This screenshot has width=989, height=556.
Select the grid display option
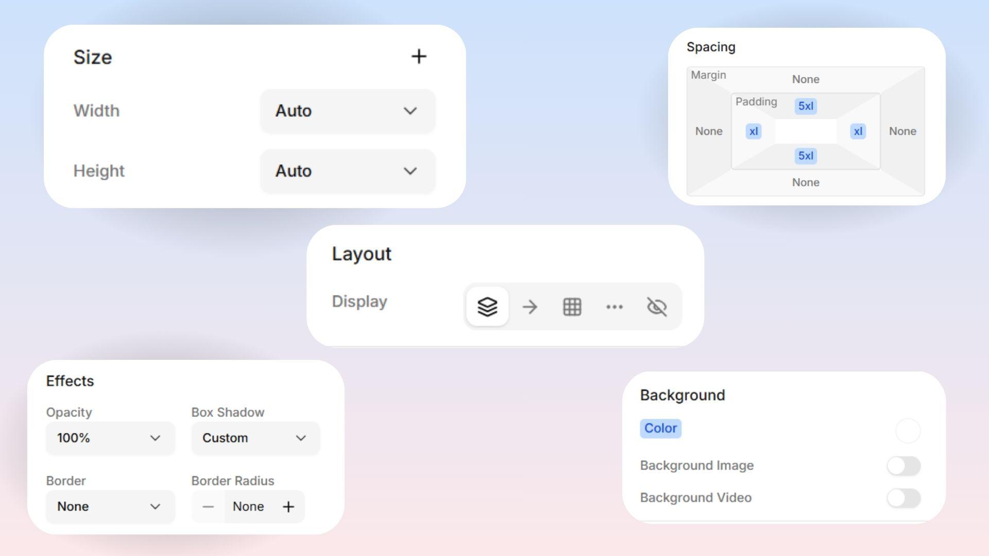572,307
